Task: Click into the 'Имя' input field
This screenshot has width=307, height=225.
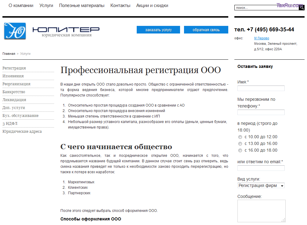Action: point(261,88)
